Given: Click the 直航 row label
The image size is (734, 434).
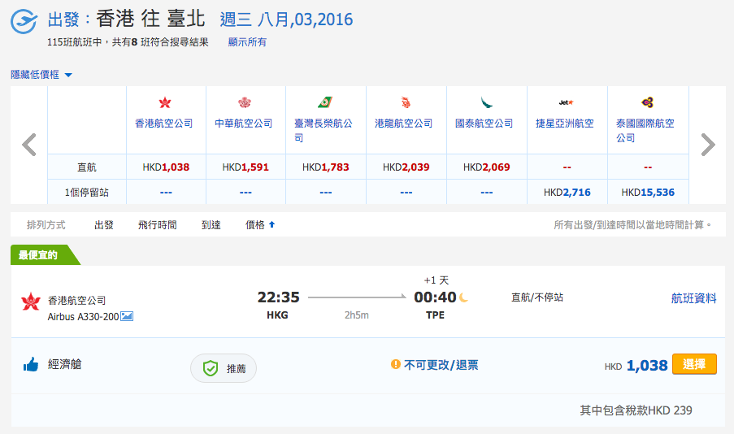Looking at the screenshot, I should pos(87,167).
